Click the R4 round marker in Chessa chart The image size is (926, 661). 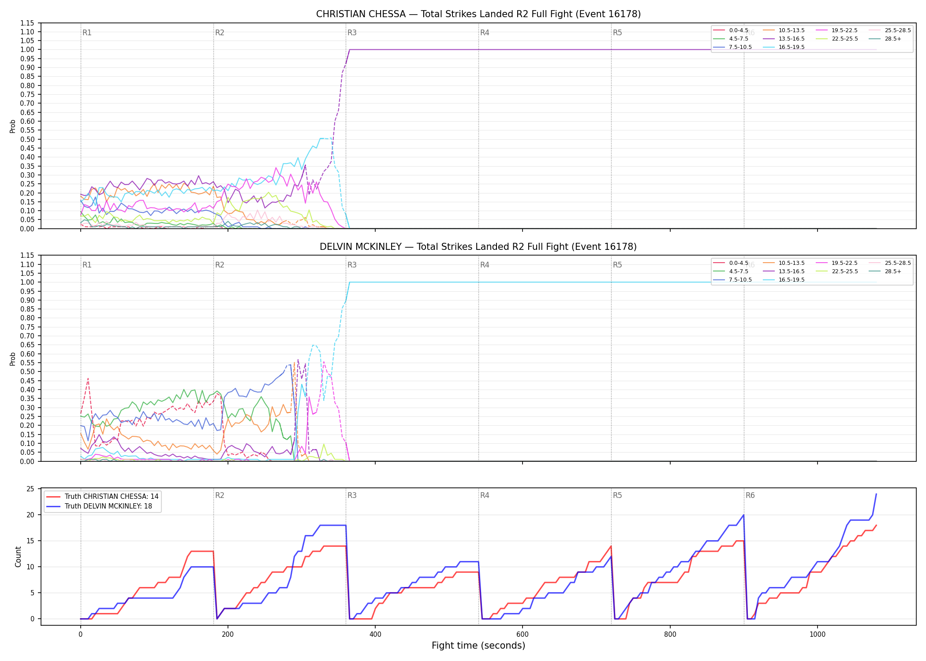pyautogui.click(x=485, y=33)
